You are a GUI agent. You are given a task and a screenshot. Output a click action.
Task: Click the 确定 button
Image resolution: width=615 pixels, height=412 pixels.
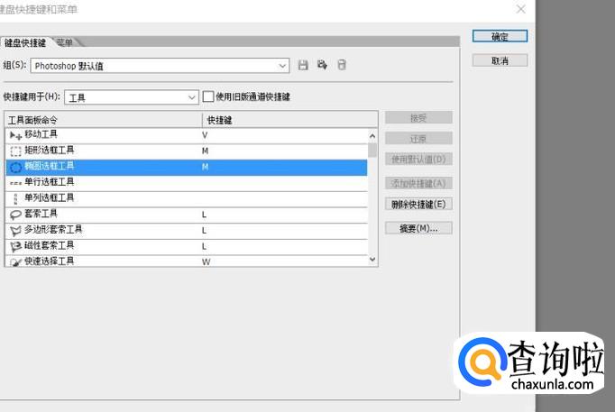click(500, 36)
